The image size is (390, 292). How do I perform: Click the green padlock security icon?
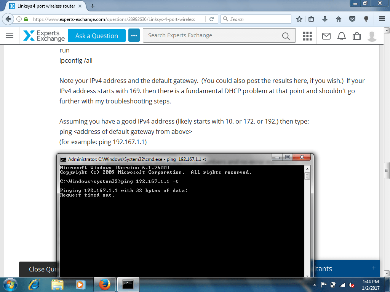[26, 19]
